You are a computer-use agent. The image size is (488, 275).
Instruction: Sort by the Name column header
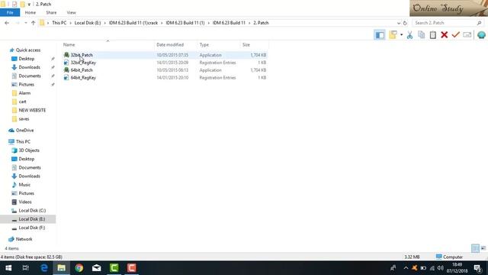point(69,44)
